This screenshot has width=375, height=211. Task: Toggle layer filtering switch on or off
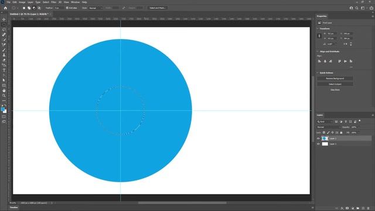(x=359, y=121)
